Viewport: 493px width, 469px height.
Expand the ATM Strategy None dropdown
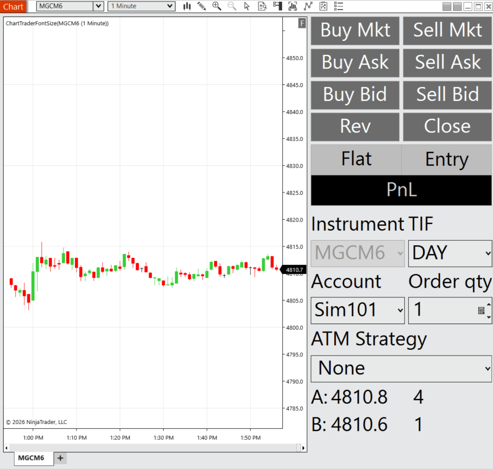[x=401, y=369]
